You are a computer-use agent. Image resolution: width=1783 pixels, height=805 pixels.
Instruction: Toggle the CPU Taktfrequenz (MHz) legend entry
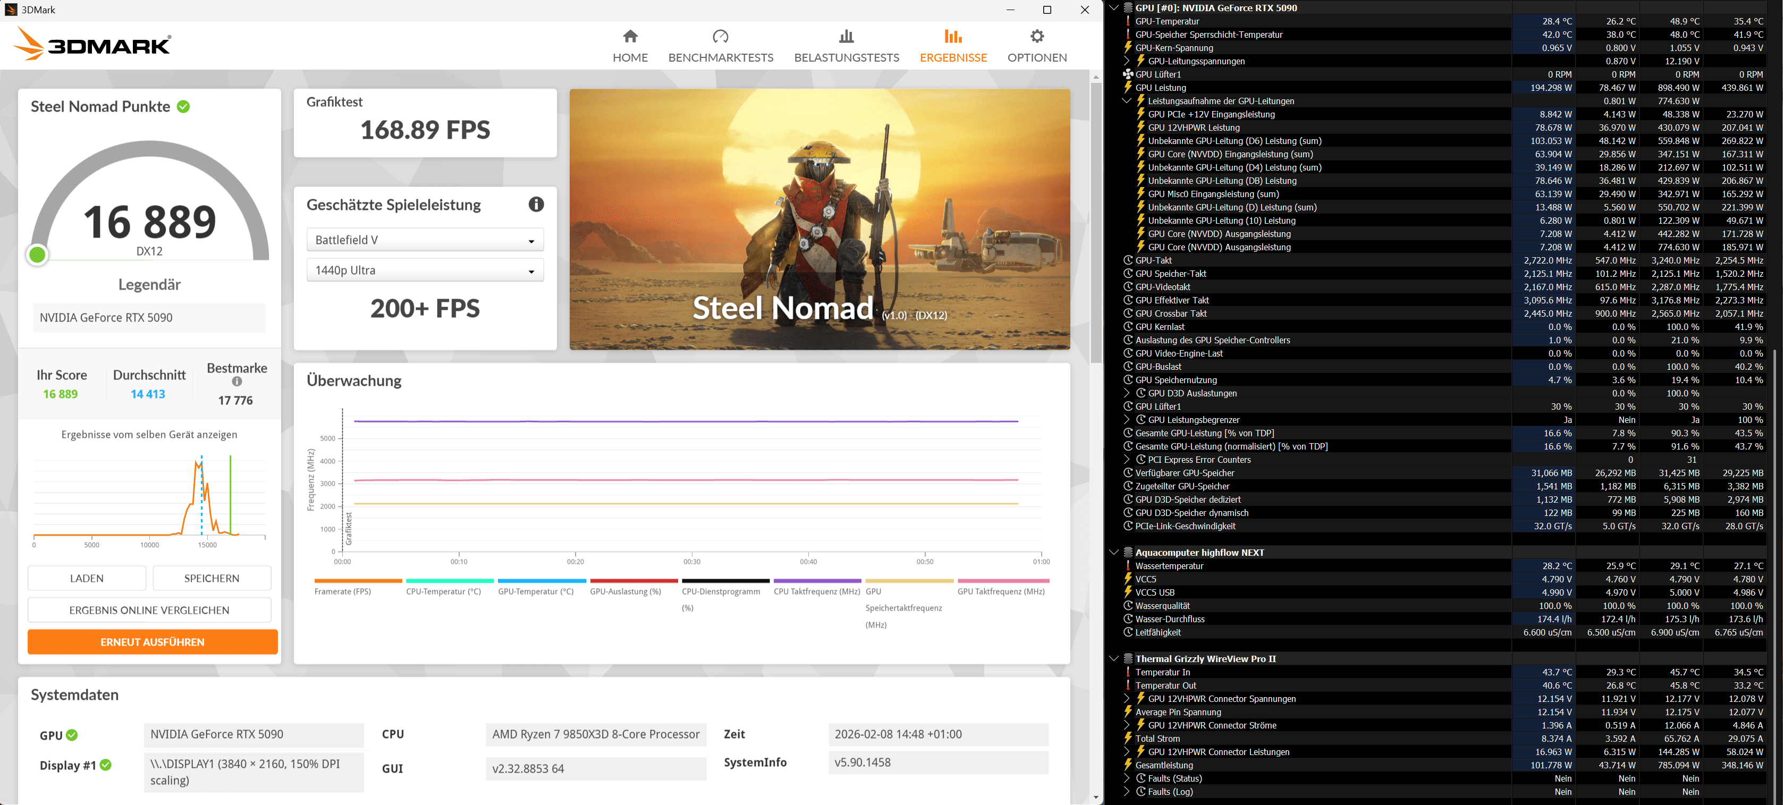pos(817,591)
